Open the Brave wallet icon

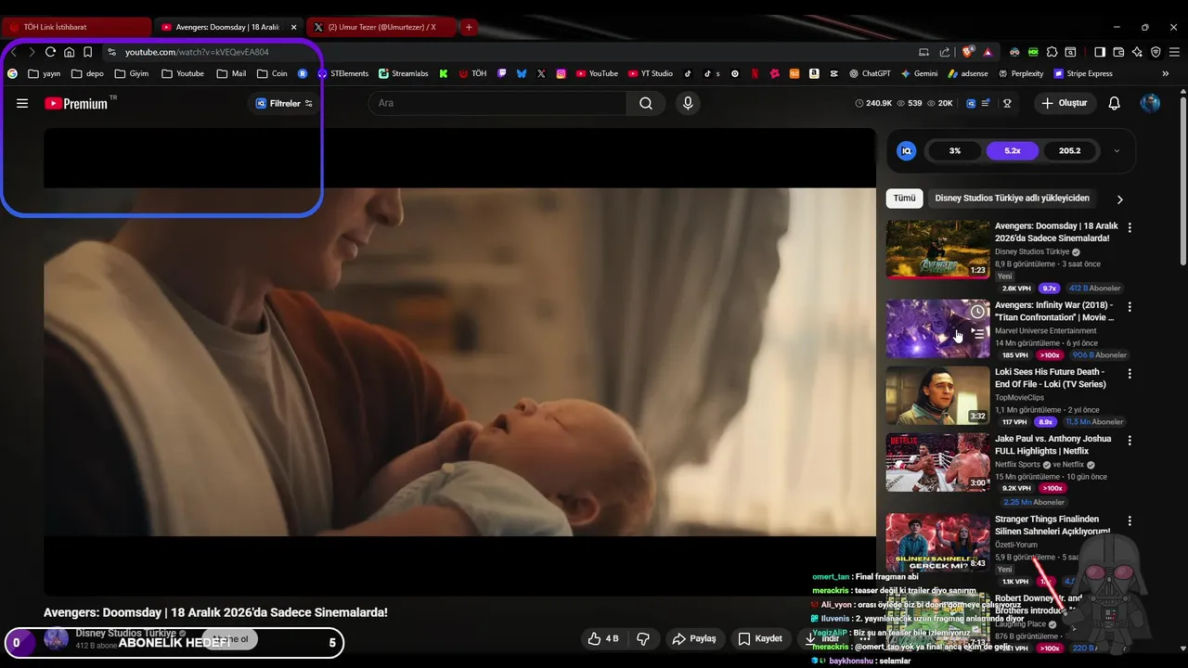1118,52
